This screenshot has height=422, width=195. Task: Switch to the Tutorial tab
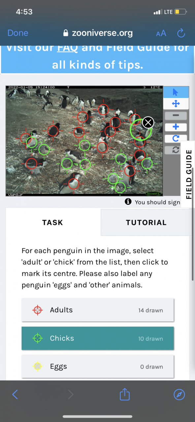[x=146, y=223]
